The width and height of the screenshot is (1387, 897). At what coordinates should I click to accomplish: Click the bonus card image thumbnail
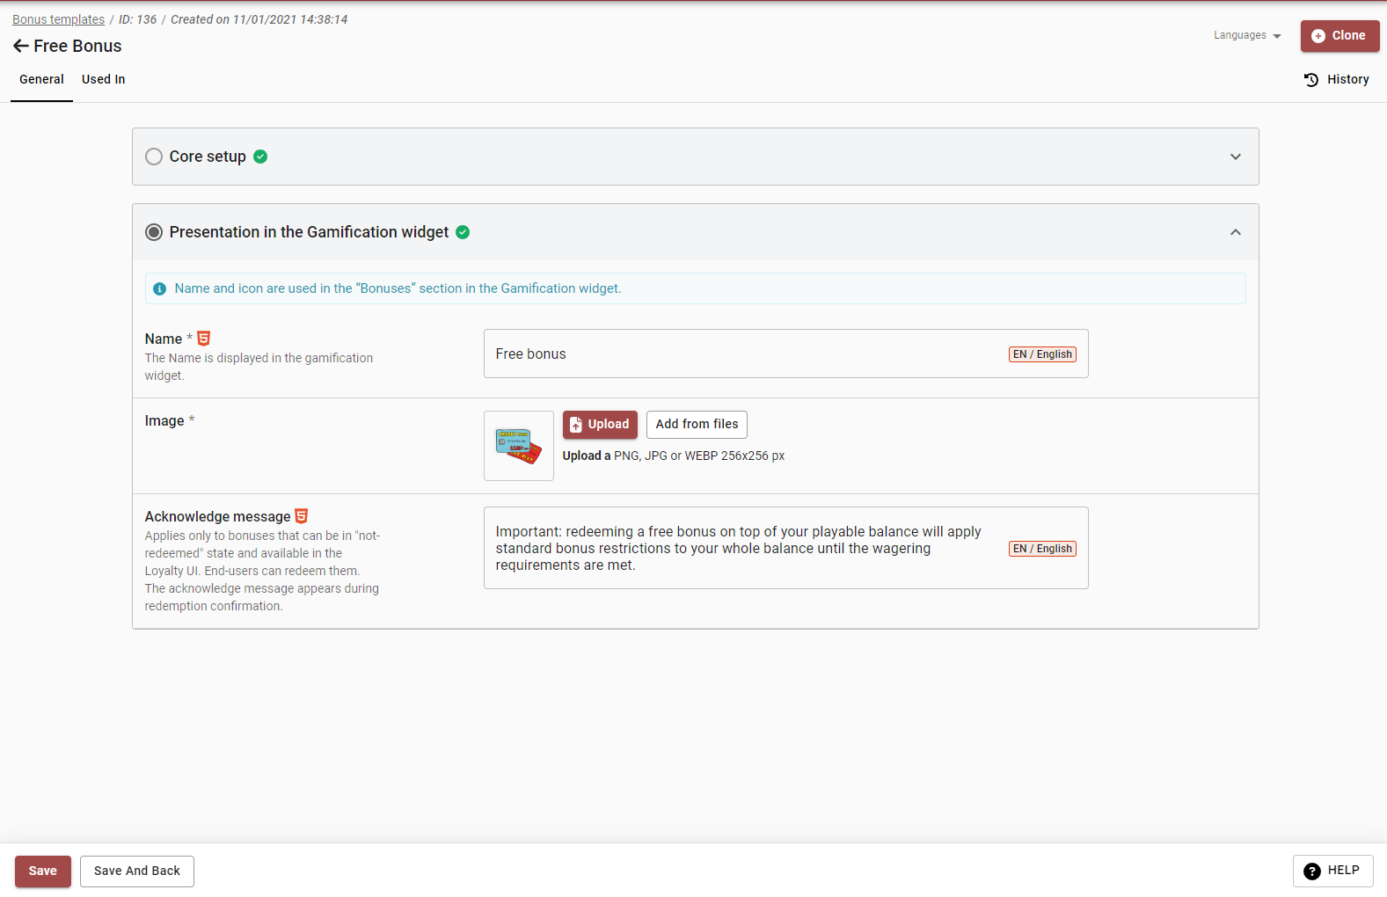(x=519, y=446)
